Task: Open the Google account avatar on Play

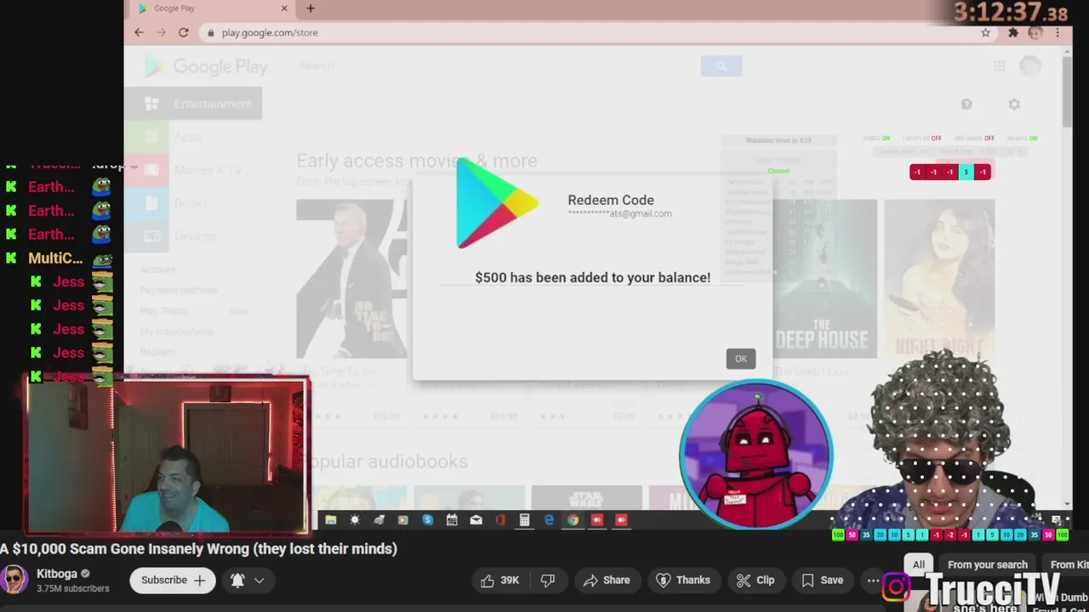Action: tap(1030, 66)
